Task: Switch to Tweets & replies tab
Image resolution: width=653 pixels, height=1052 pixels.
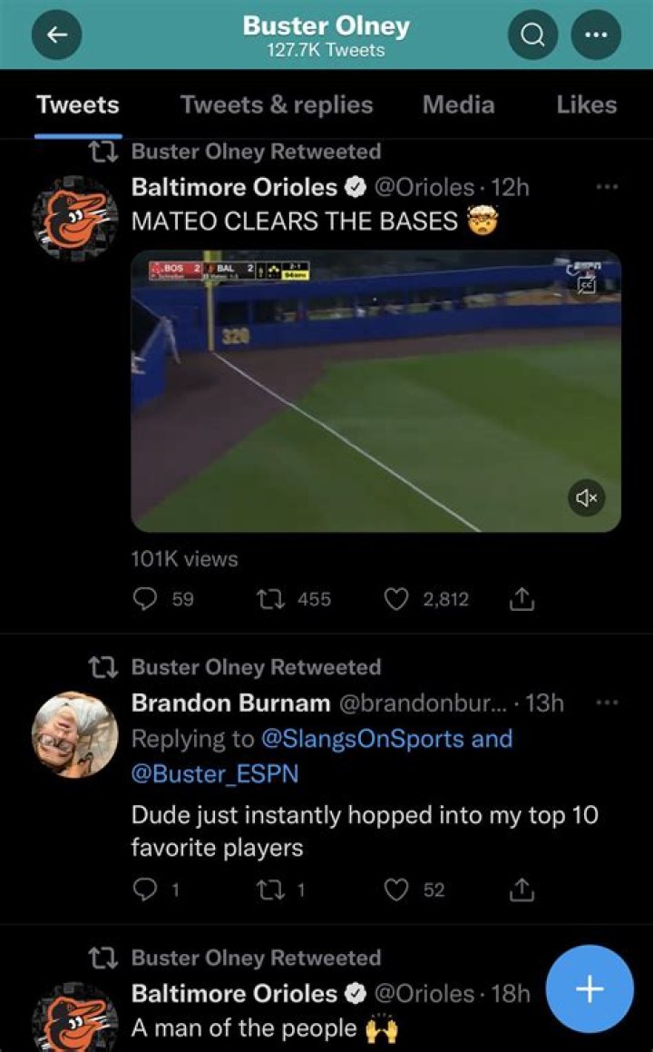Action: (x=277, y=104)
